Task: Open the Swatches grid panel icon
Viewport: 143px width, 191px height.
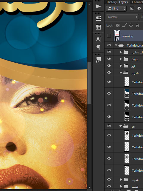Action: (x=98, y=27)
